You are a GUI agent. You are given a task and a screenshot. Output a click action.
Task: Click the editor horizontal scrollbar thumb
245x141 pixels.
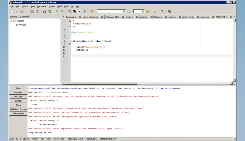(101, 83)
